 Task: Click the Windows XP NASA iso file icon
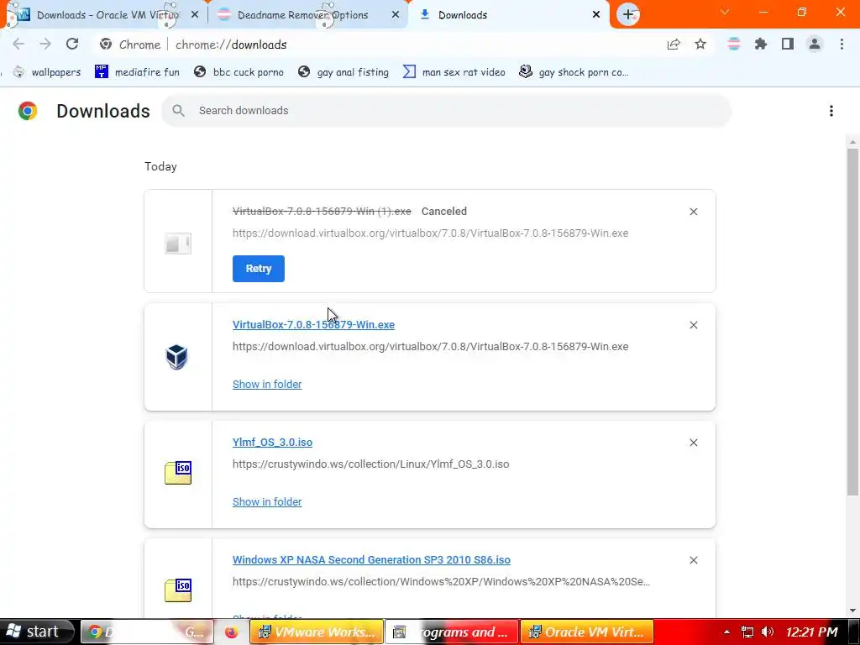[178, 590]
